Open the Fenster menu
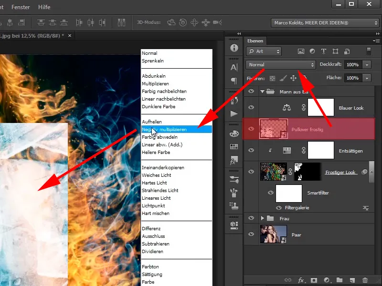Viewport: 382px width, 286px height. pos(21,7)
